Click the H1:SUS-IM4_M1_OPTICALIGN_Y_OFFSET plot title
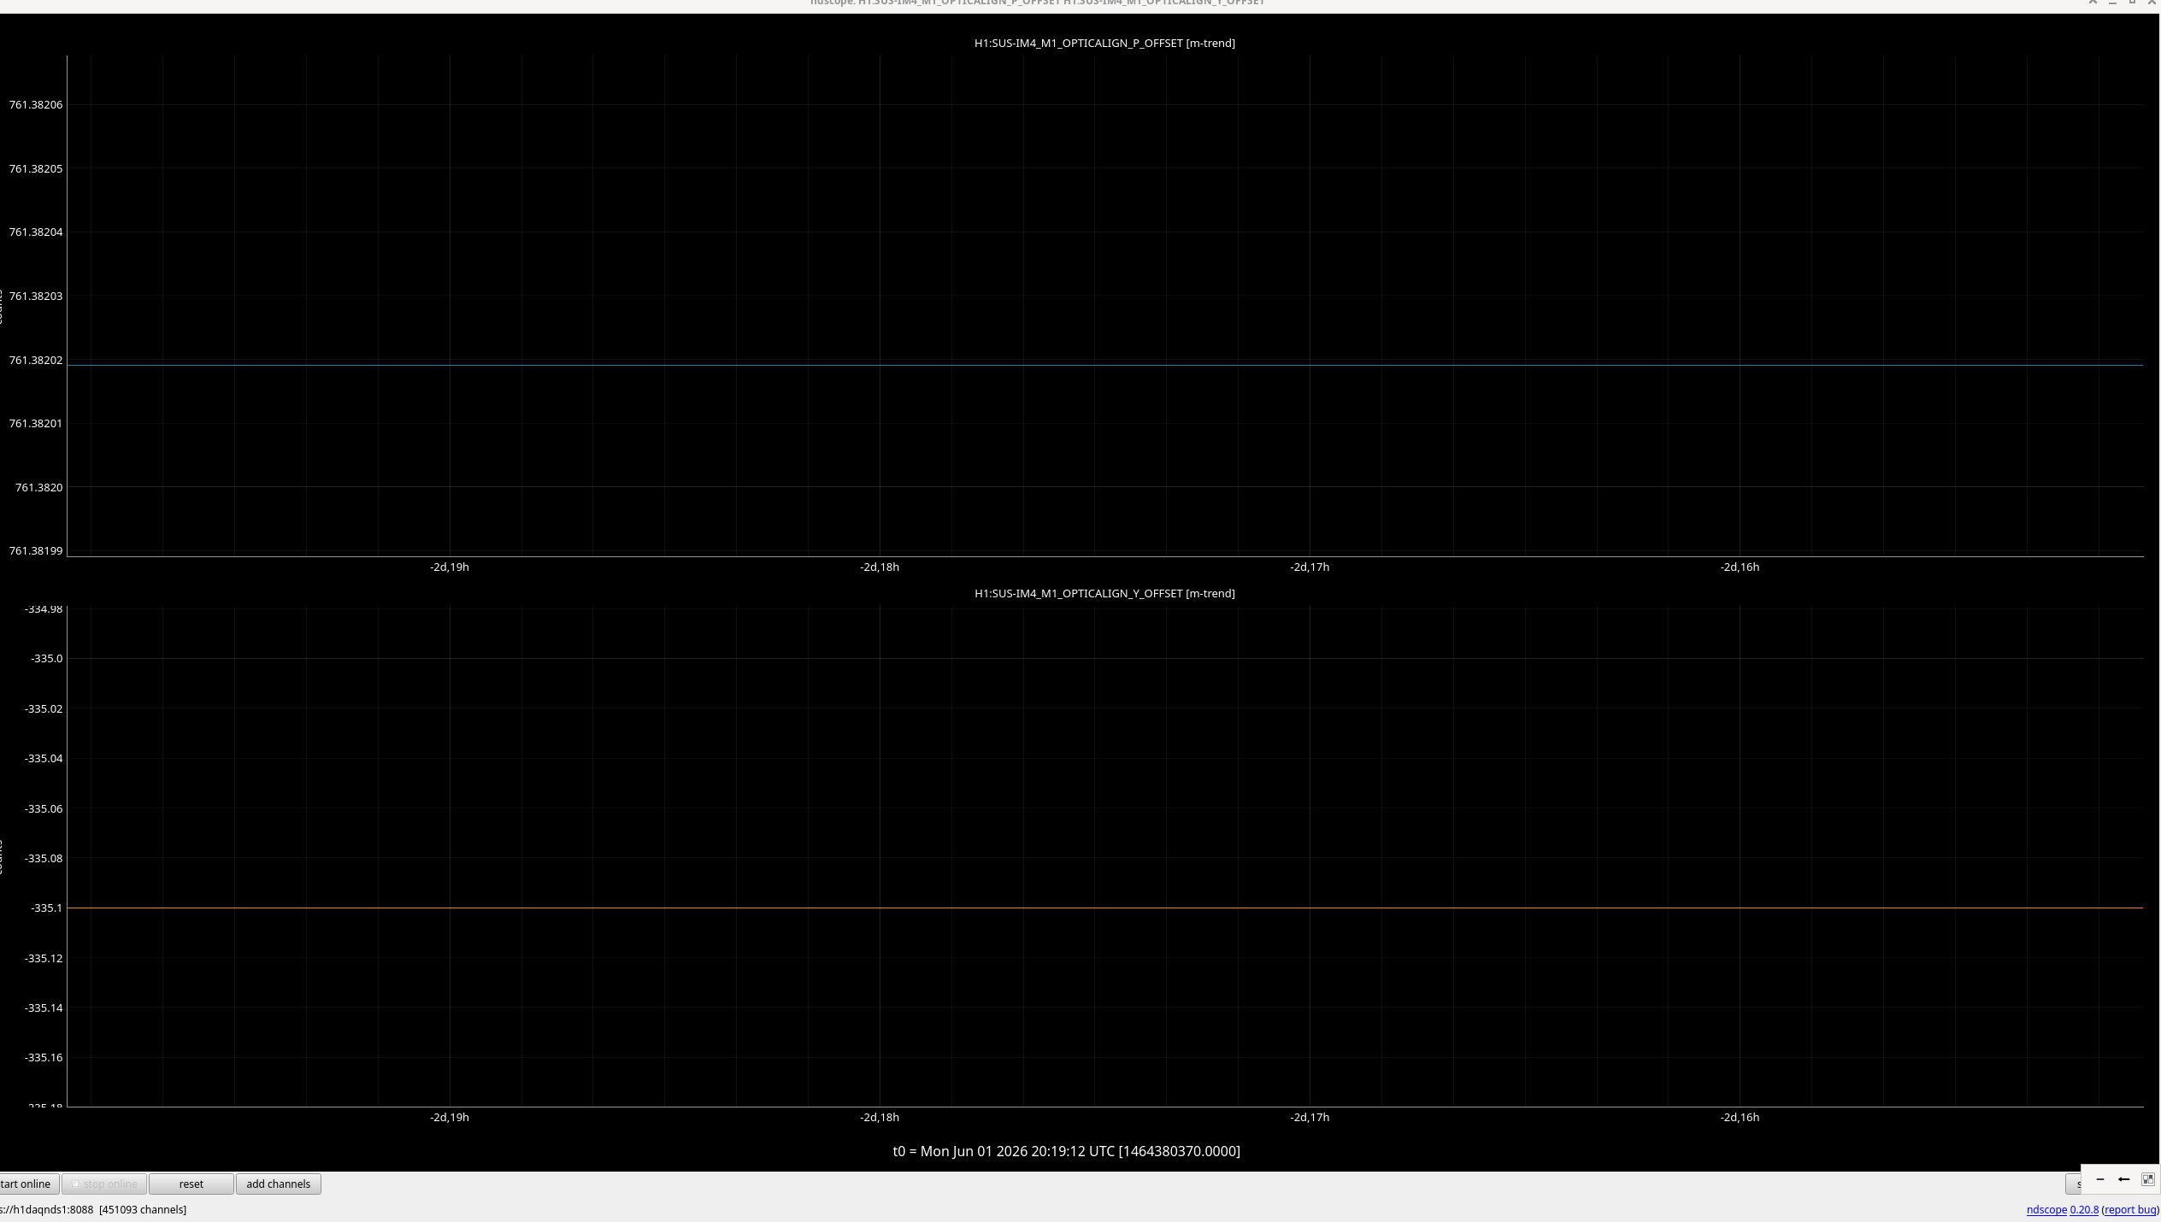This screenshot has width=2161, height=1222. coord(1104,593)
